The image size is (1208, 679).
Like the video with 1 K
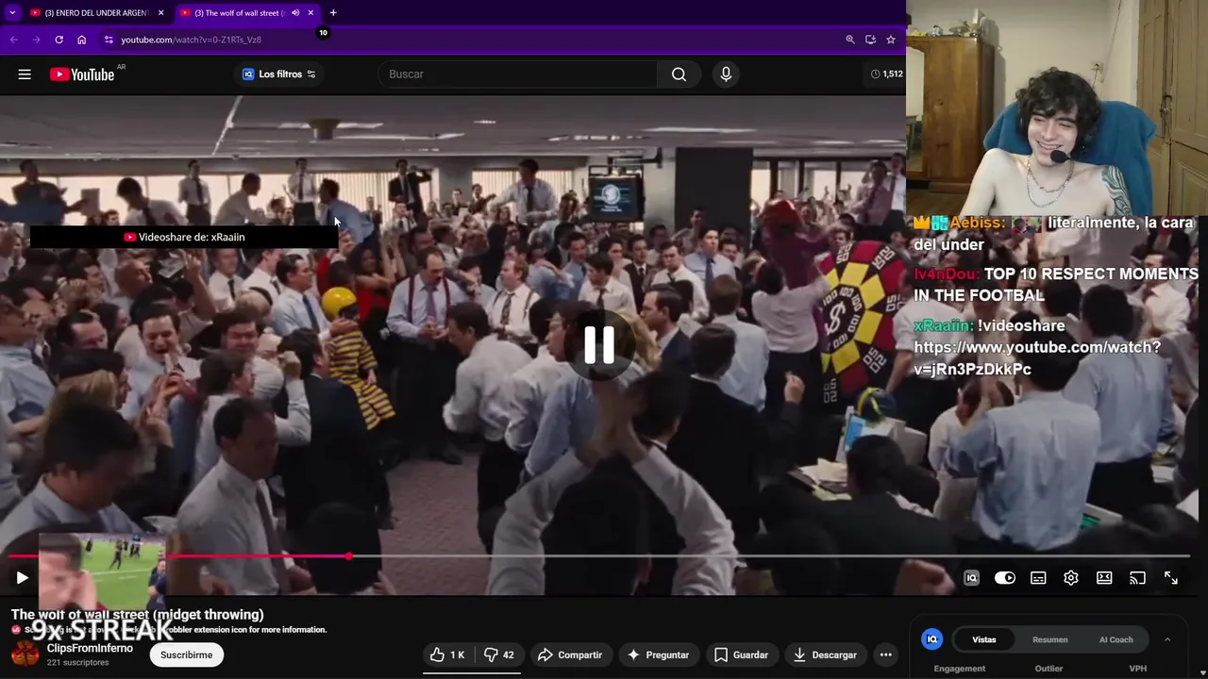click(447, 654)
